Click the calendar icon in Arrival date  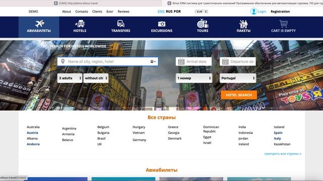(181, 61)
